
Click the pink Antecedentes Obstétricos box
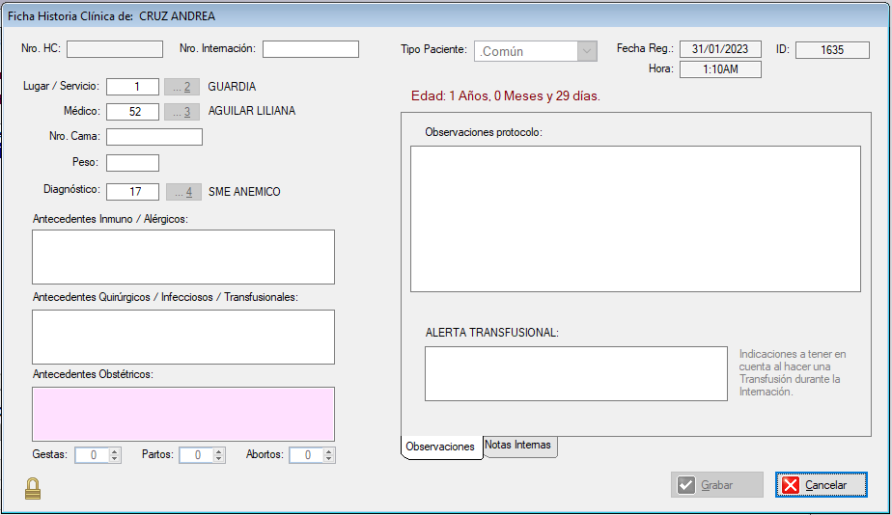[x=183, y=414]
